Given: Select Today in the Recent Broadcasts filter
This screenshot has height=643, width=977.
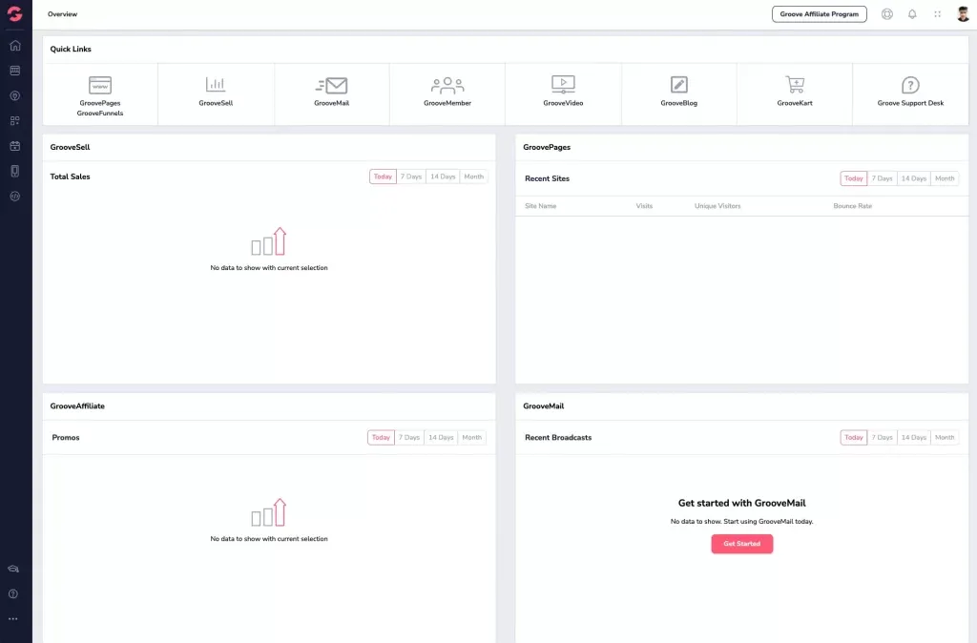Looking at the screenshot, I should tap(854, 437).
